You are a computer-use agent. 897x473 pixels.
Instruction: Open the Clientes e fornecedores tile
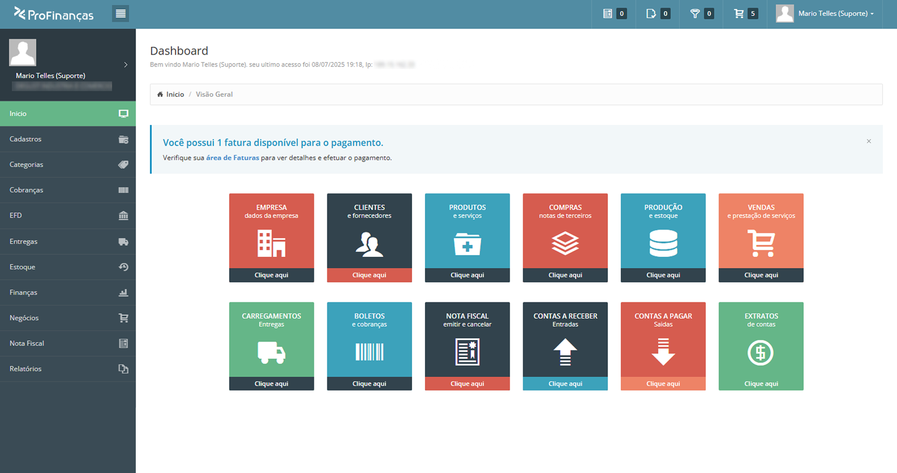click(369, 243)
